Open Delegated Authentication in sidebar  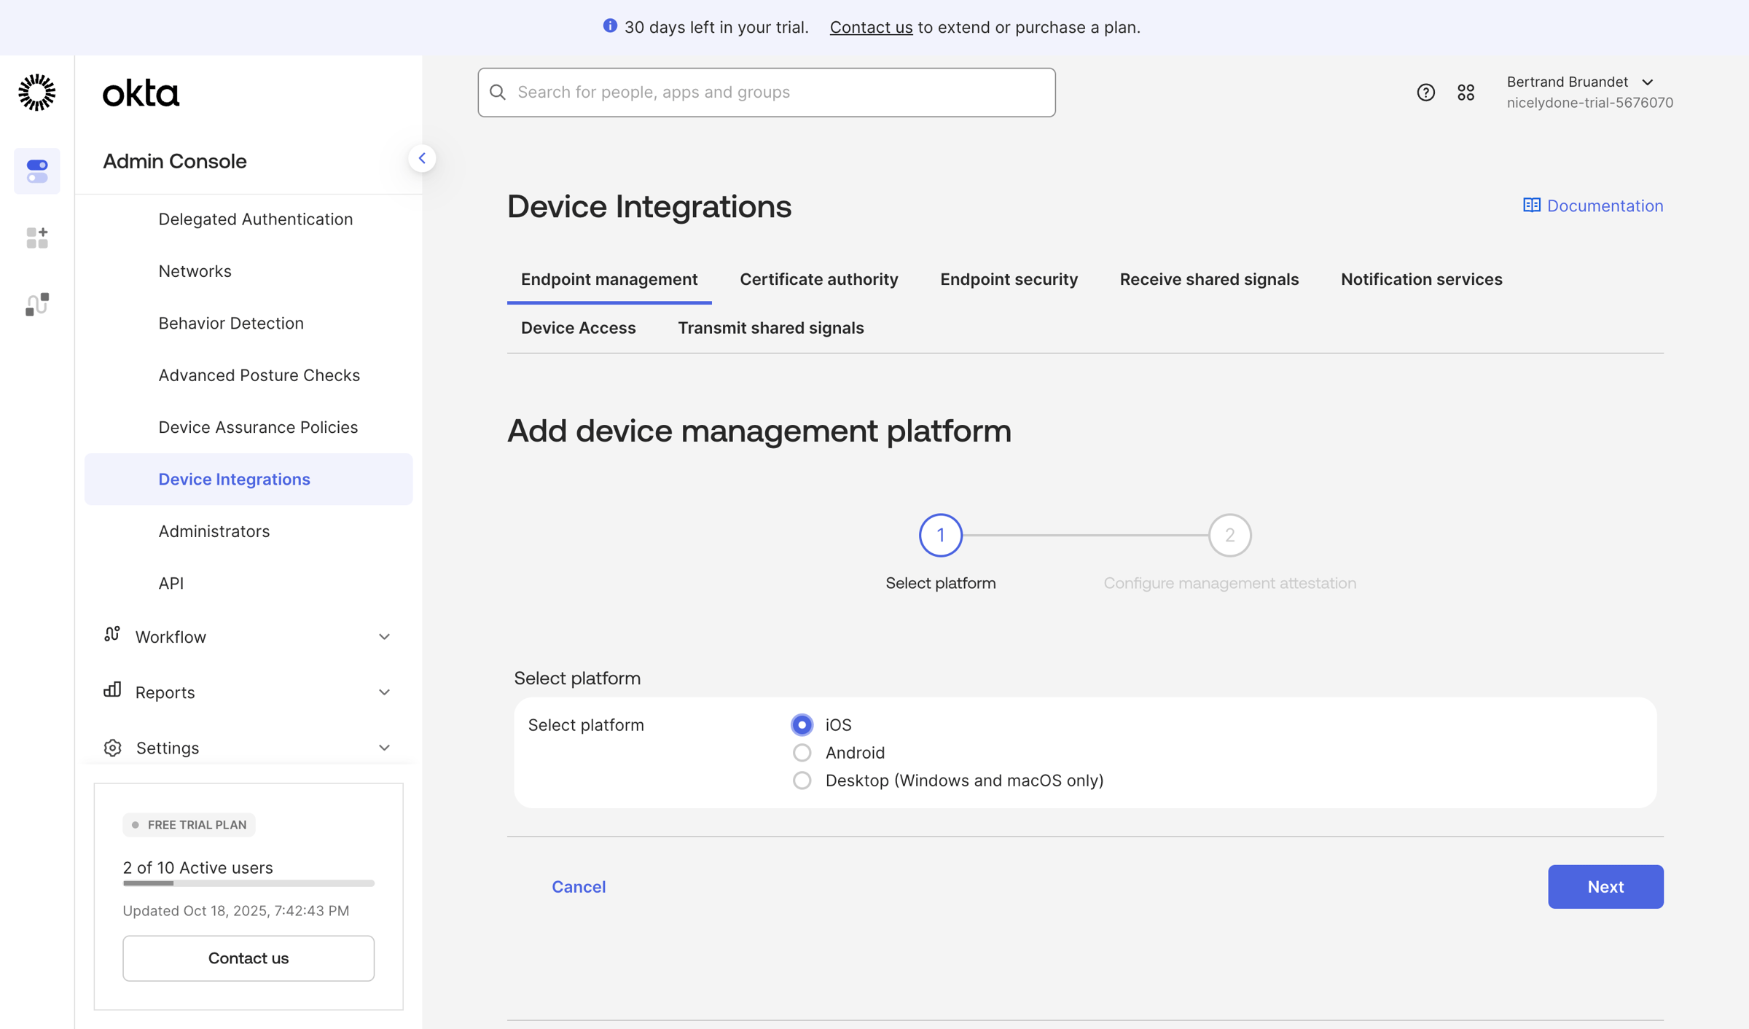pyautogui.click(x=256, y=219)
